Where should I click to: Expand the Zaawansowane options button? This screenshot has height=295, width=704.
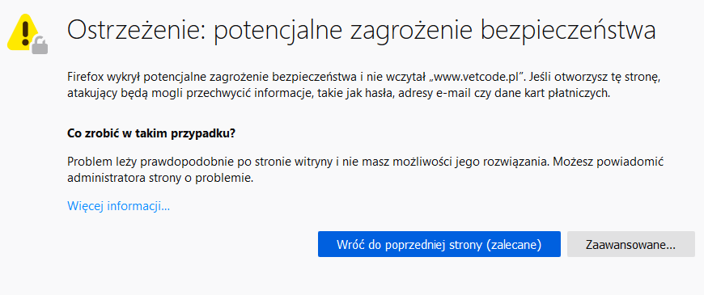[631, 244]
